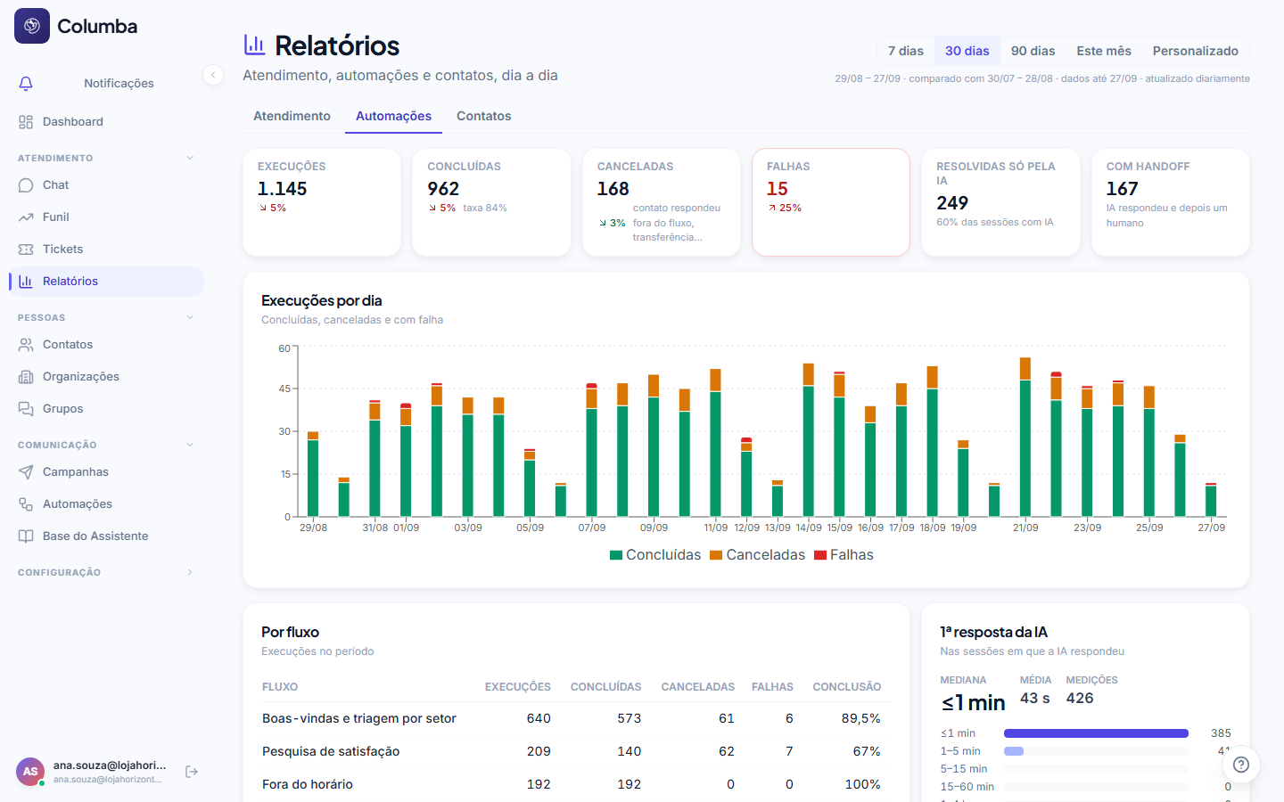Select the 30 dias period

point(967,51)
